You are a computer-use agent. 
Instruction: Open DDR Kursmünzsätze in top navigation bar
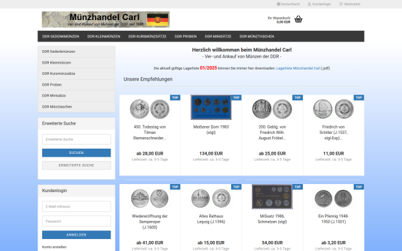[147, 36]
